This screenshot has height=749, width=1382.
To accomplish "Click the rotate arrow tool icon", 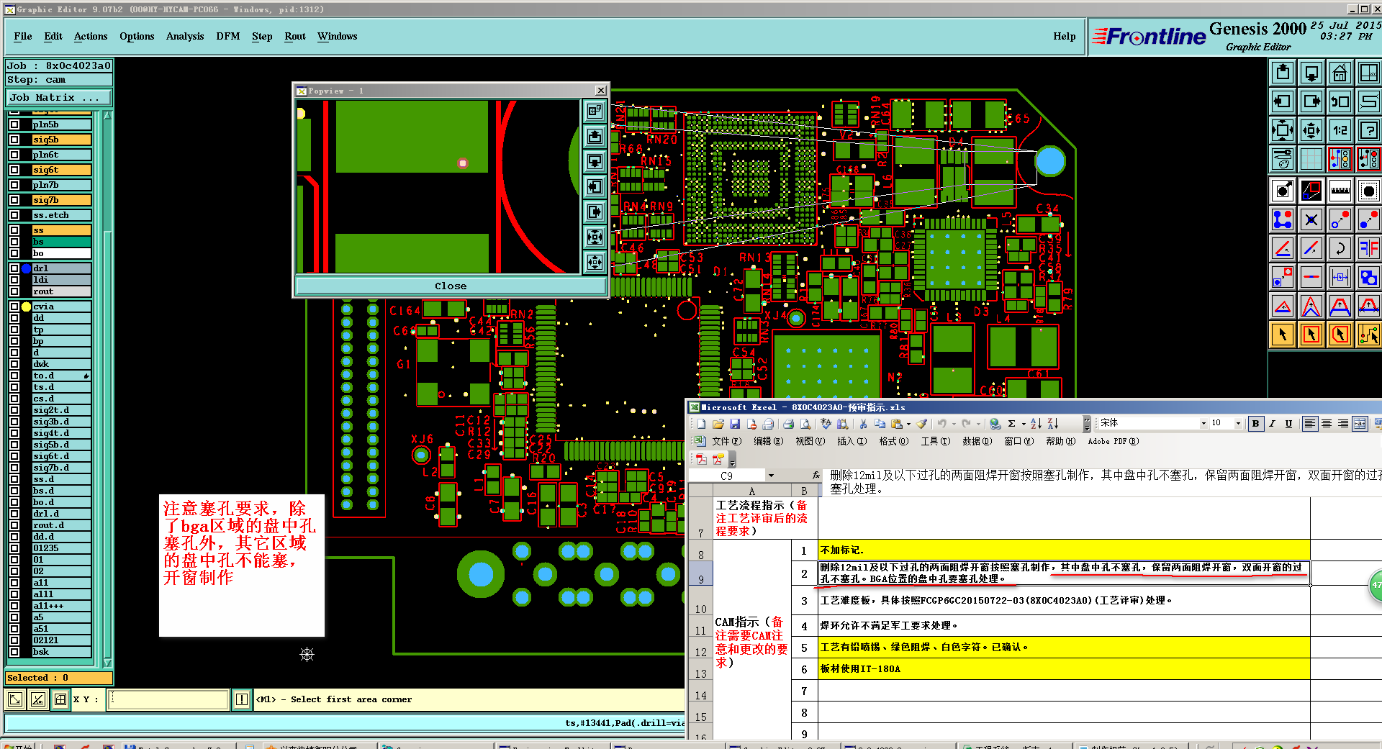I will (1340, 248).
